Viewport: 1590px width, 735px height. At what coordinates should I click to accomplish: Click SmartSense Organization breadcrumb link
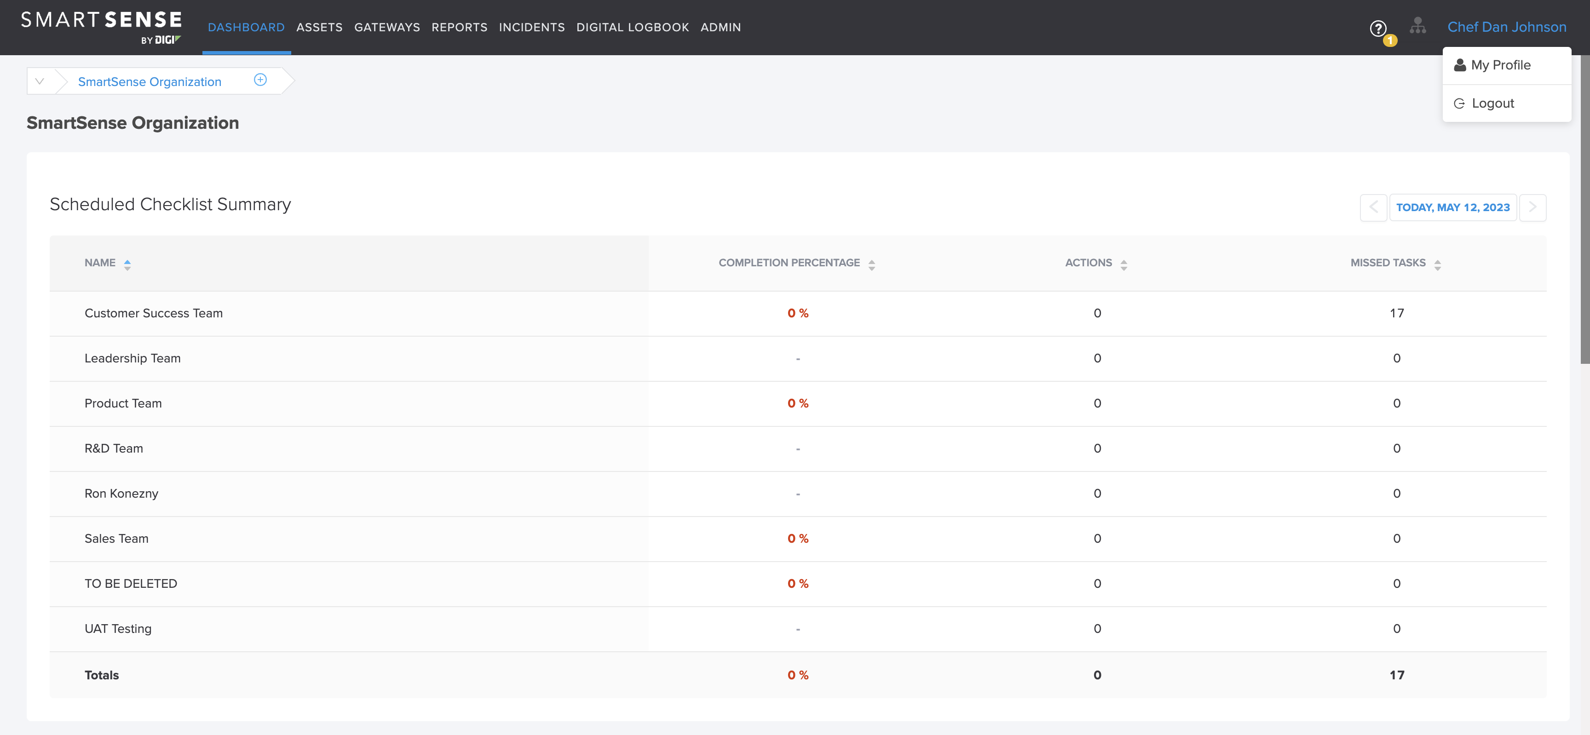[x=150, y=81]
